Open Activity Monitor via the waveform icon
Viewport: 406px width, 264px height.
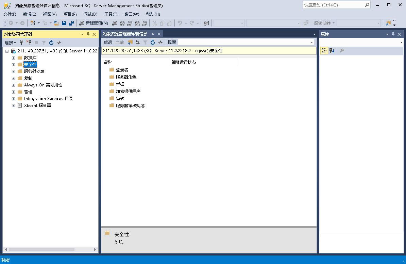pyautogui.click(x=58, y=42)
